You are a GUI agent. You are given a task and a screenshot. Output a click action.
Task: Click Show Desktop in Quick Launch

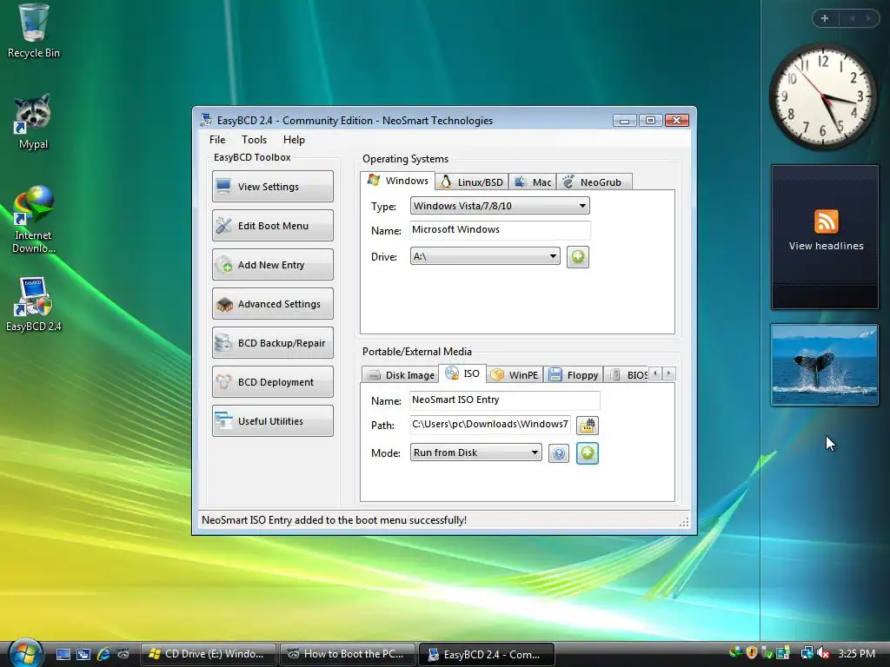(x=63, y=654)
